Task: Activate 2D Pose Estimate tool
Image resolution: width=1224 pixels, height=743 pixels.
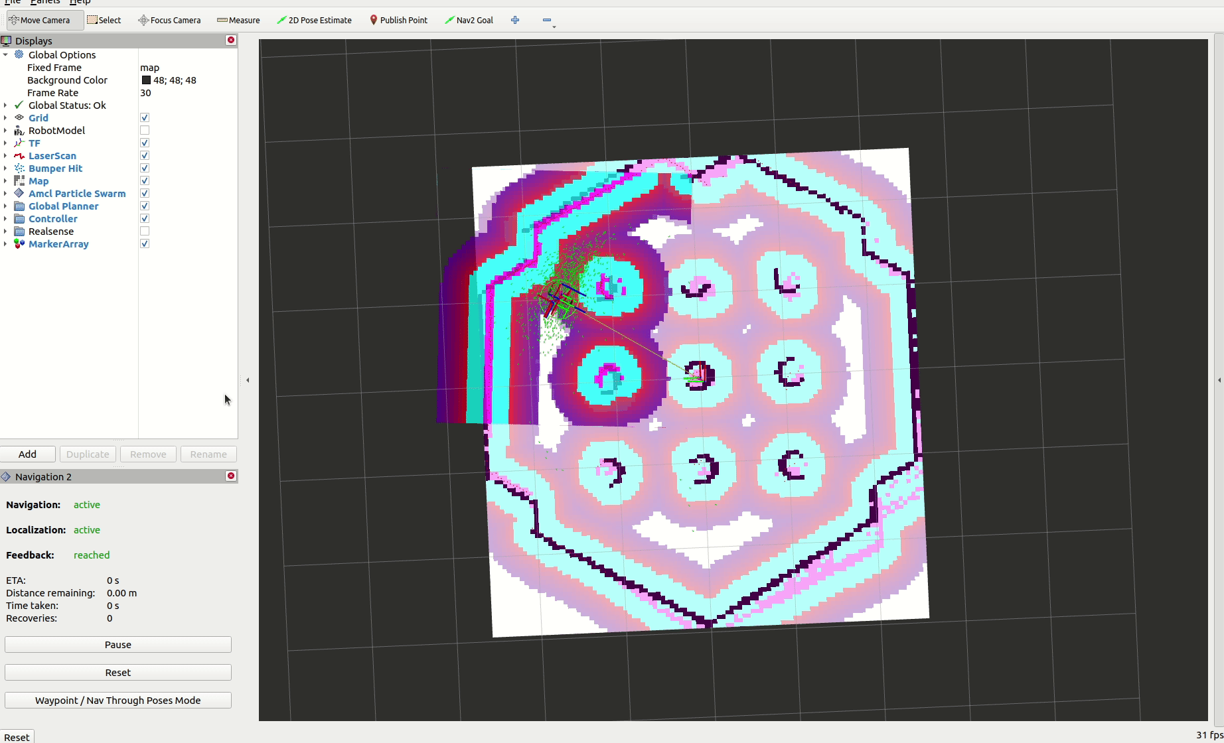Action: click(x=314, y=20)
